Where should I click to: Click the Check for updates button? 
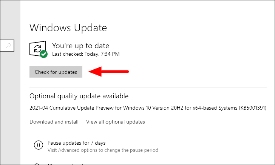(56, 72)
